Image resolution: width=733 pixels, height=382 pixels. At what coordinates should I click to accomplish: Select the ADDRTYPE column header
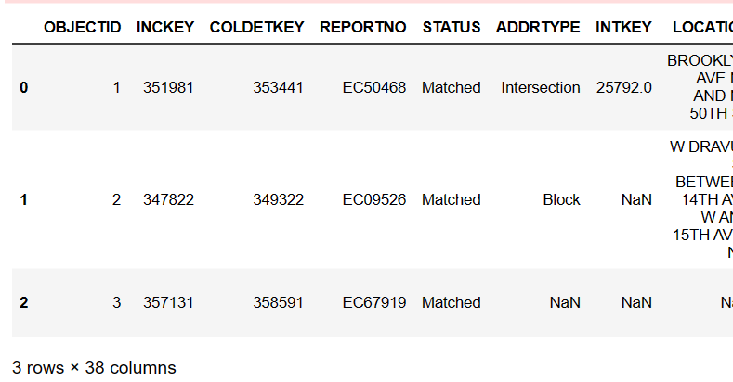[538, 27]
